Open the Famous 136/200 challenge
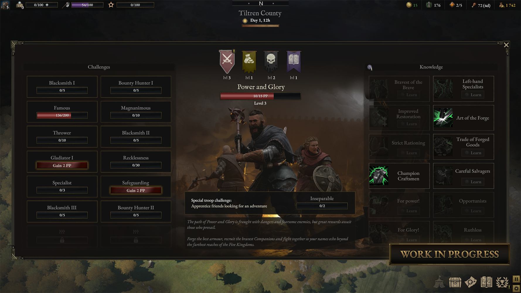The width and height of the screenshot is (521, 293). coord(62,112)
